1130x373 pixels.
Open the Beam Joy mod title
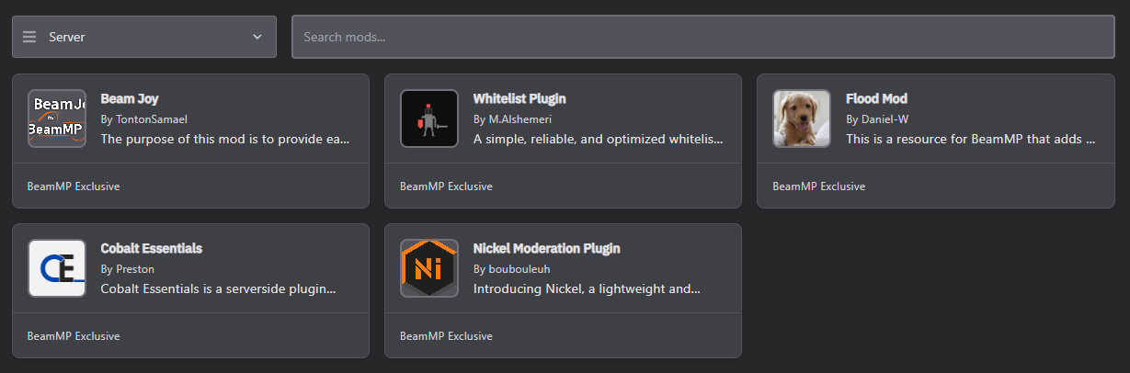pyautogui.click(x=130, y=98)
